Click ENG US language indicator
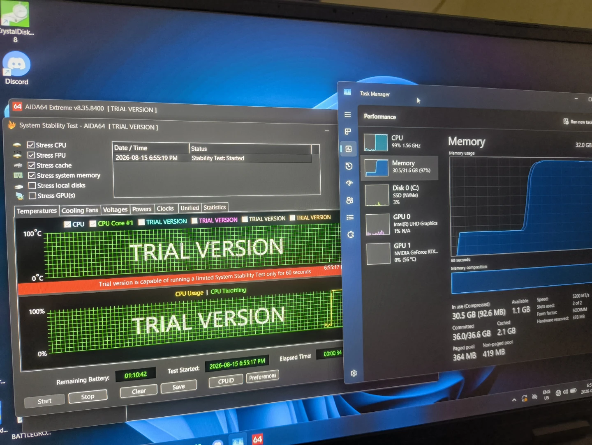The height and width of the screenshot is (445, 592). click(x=546, y=395)
